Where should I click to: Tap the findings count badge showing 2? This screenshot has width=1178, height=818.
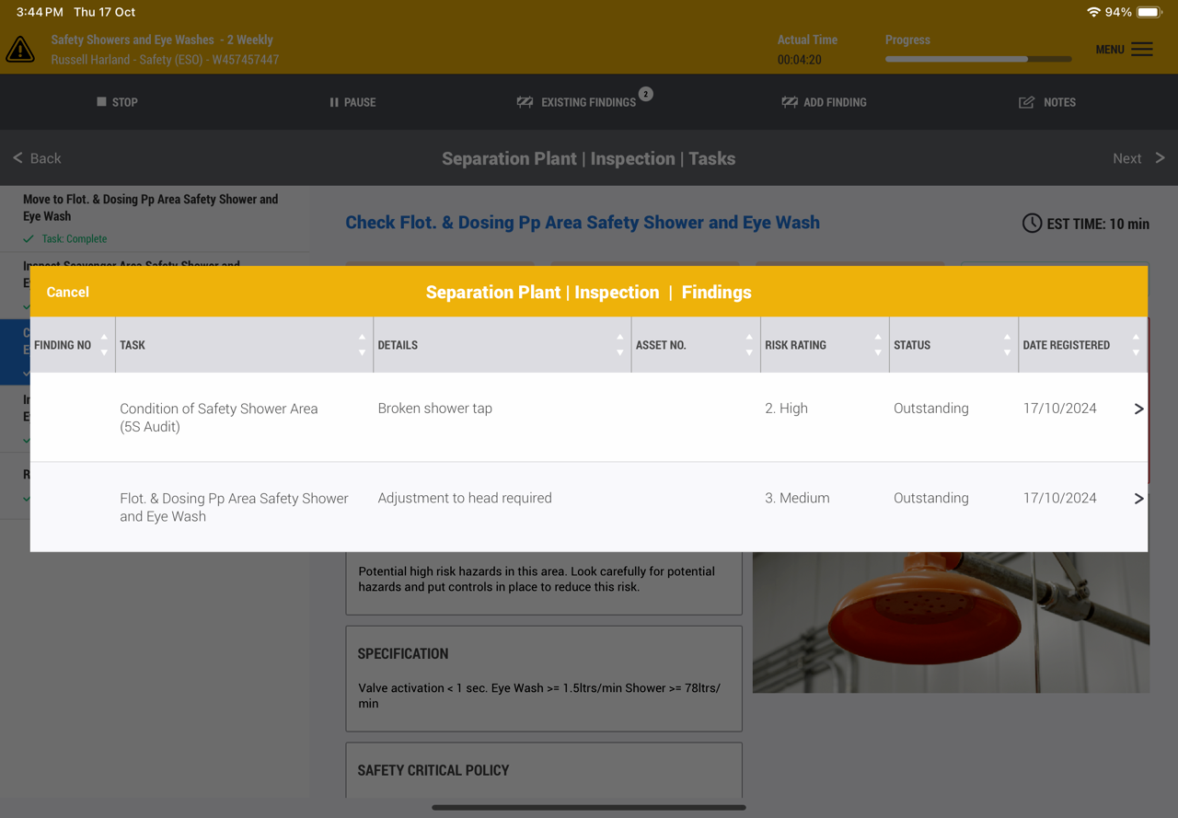[646, 94]
